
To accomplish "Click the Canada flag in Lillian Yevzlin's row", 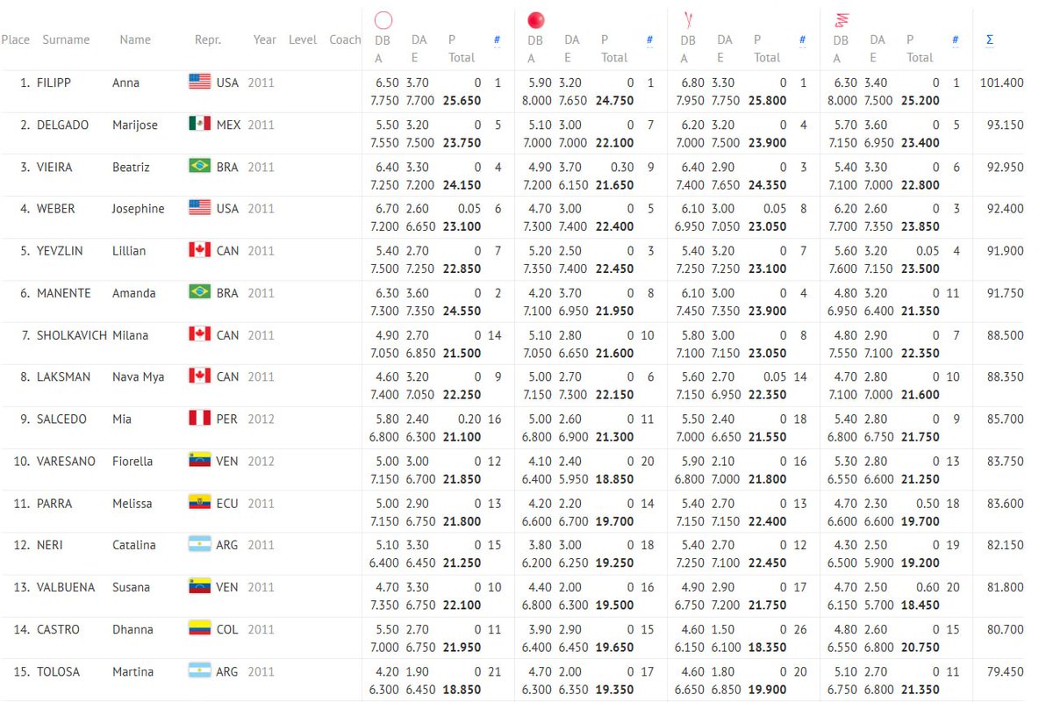I will [200, 251].
